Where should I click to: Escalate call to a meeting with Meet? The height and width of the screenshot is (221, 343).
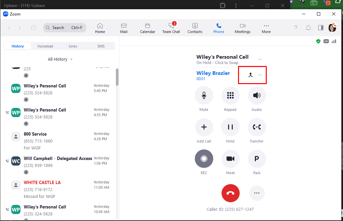pos(230,159)
